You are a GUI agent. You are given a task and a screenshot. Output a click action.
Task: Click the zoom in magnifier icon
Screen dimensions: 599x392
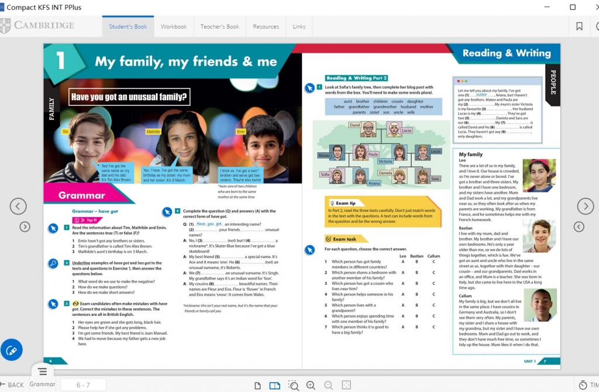click(x=311, y=385)
